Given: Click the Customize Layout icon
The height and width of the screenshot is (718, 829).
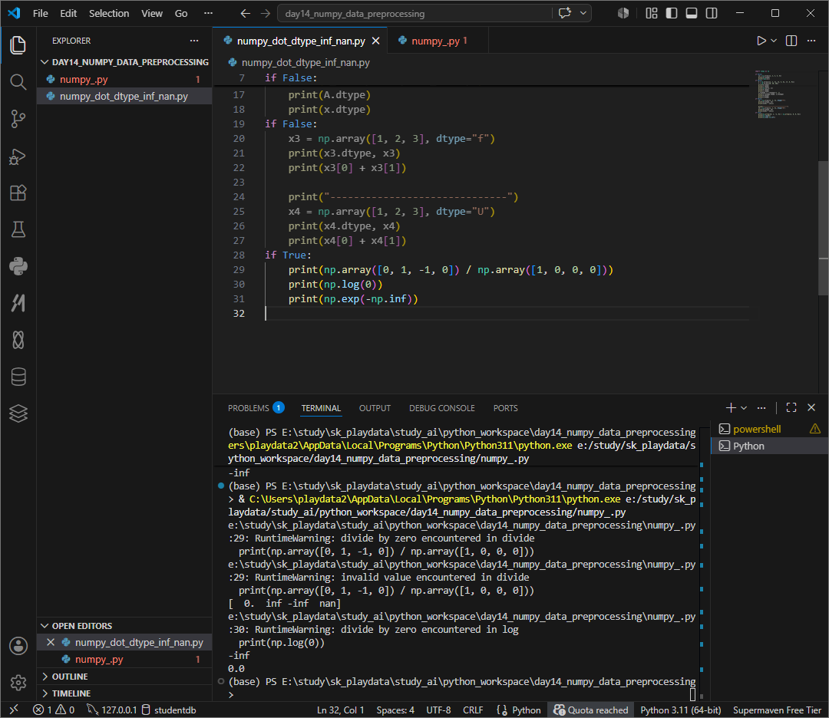Looking at the screenshot, I should pyautogui.click(x=652, y=13).
